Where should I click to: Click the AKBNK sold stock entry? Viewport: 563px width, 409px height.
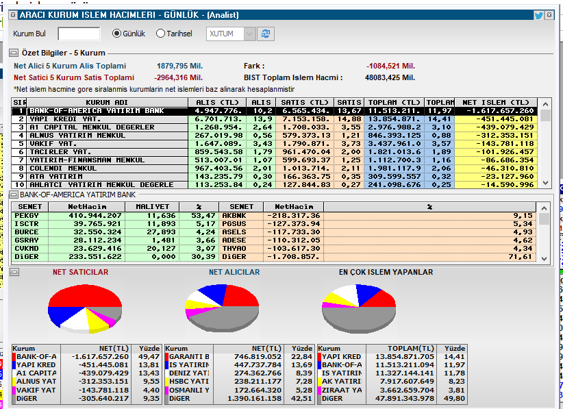tap(377, 215)
